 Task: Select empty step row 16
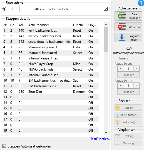tap(51, 114)
